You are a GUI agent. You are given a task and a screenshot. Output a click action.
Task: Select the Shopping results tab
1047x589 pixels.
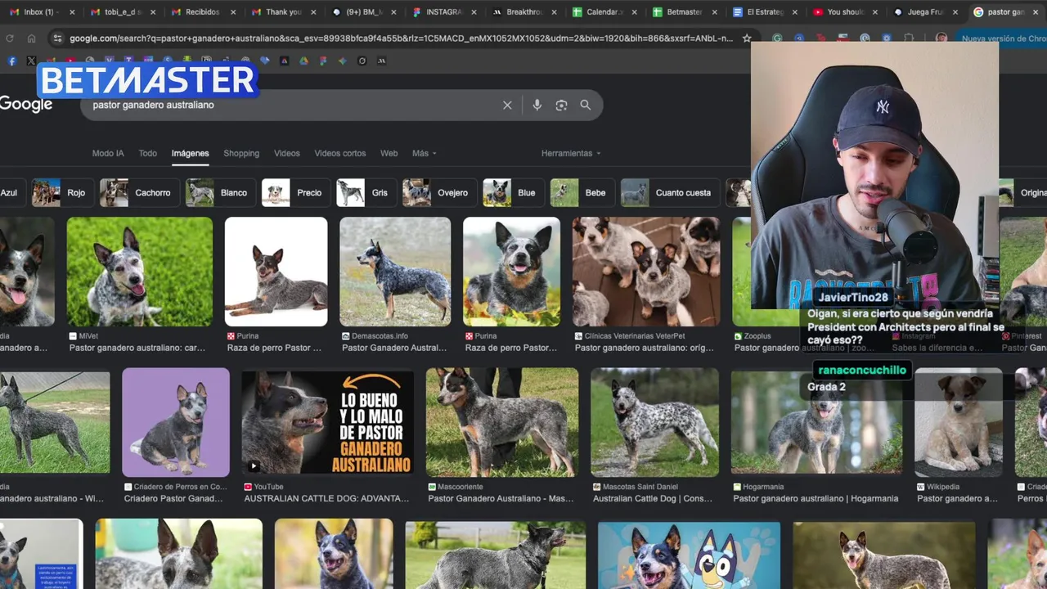(x=241, y=153)
